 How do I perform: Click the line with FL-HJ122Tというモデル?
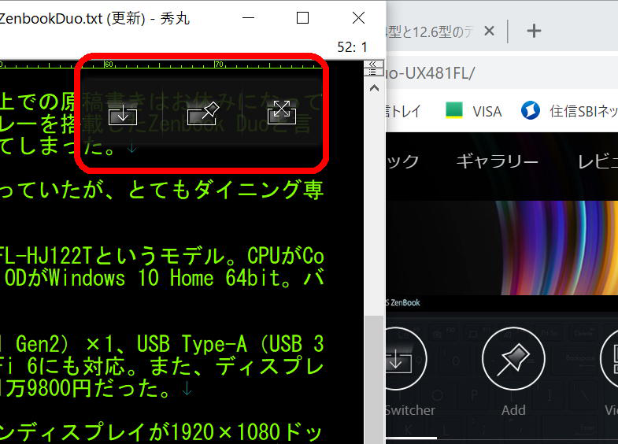(x=162, y=257)
